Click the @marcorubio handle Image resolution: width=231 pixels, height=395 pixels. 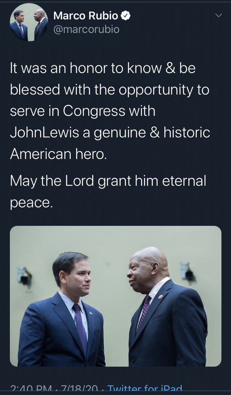click(86, 30)
